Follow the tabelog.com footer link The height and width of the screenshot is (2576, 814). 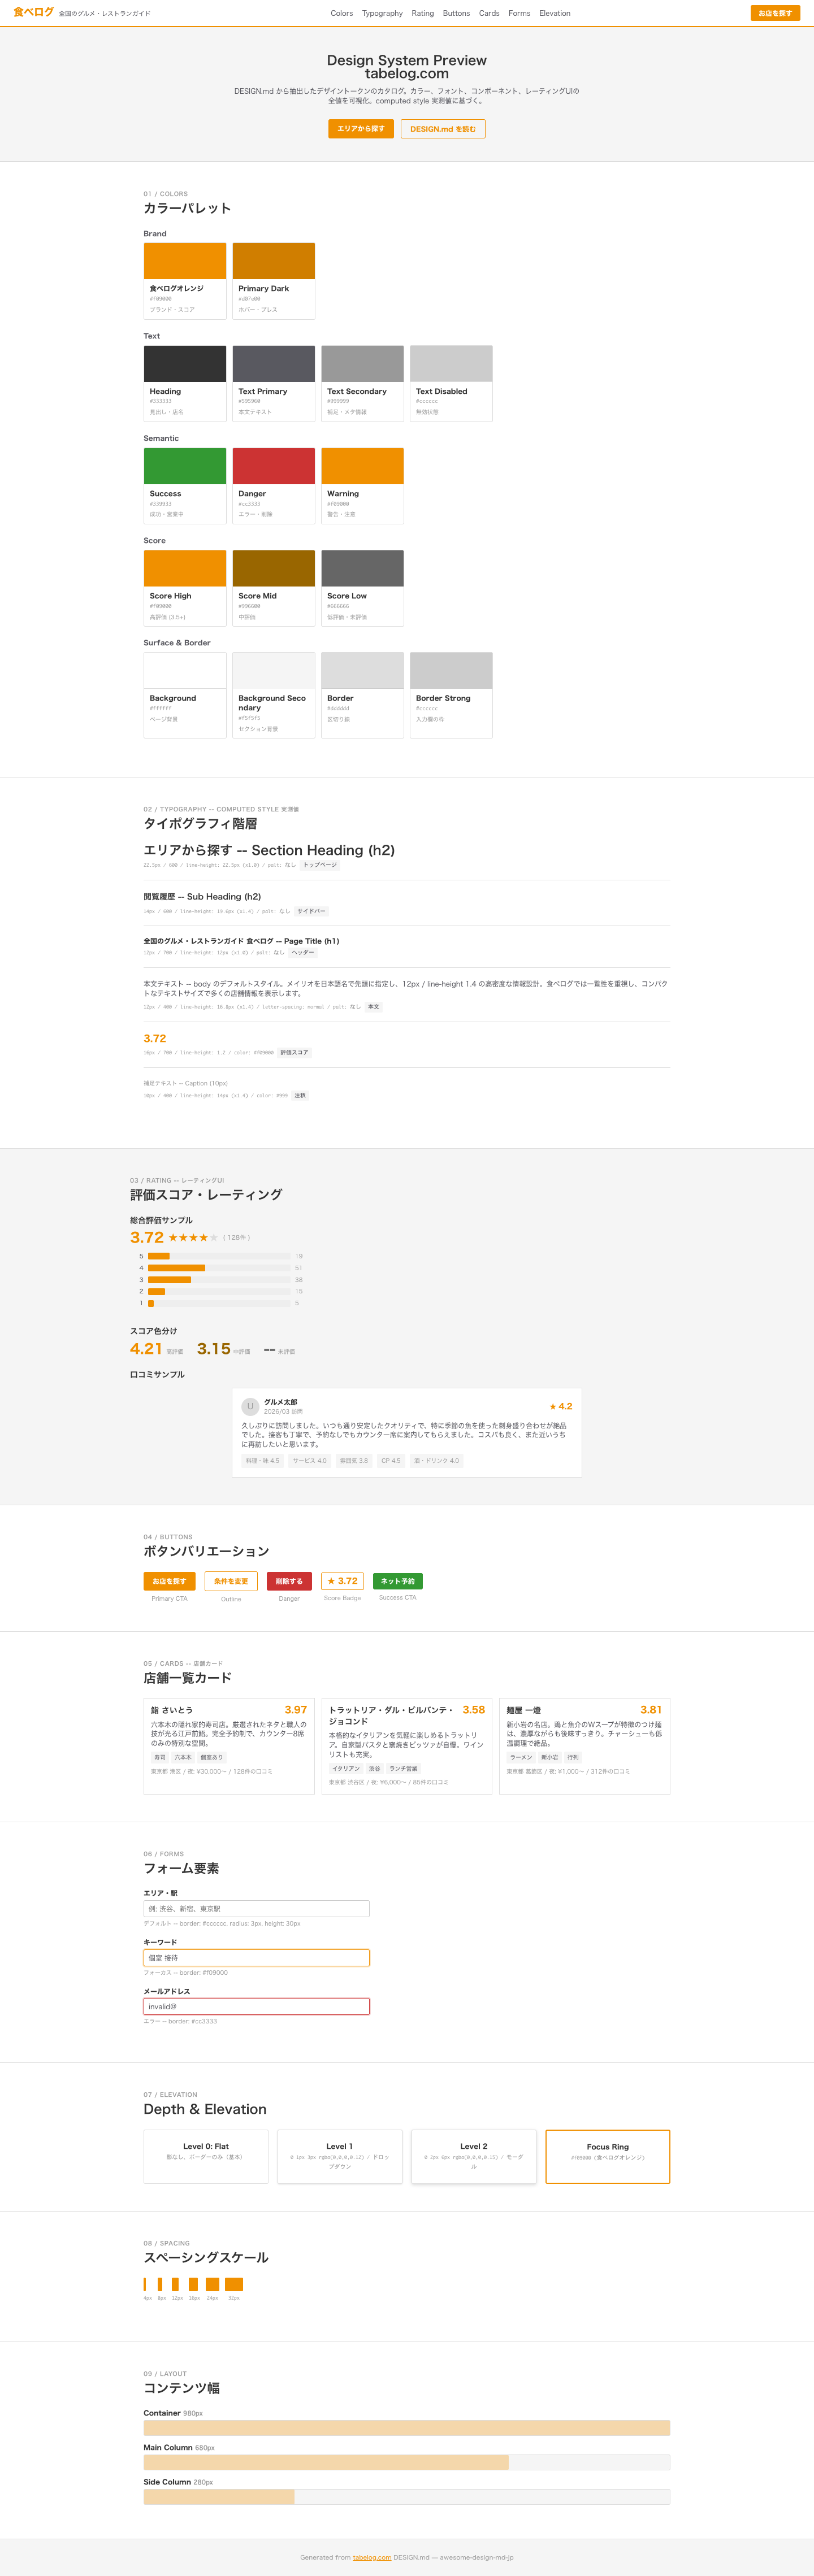pyautogui.click(x=372, y=2557)
